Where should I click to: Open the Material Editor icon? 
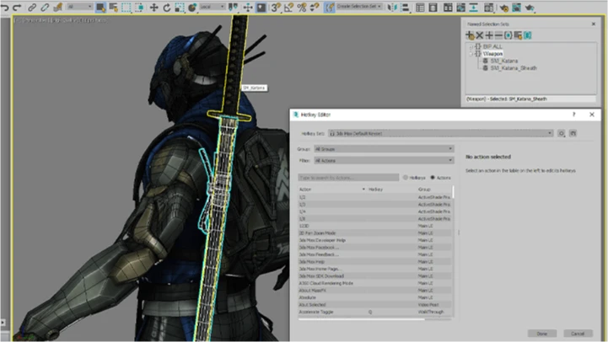(x=489, y=7)
